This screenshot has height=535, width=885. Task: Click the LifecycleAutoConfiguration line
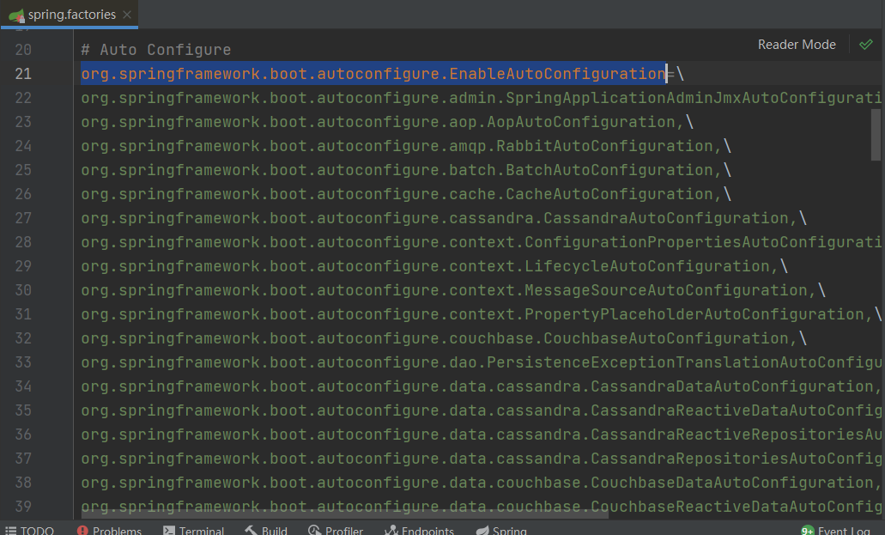coord(434,266)
